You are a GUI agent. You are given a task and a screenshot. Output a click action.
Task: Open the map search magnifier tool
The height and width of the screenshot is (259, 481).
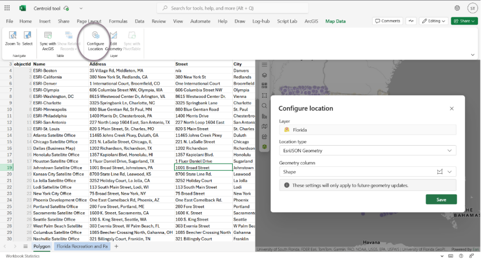[x=265, y=106]
